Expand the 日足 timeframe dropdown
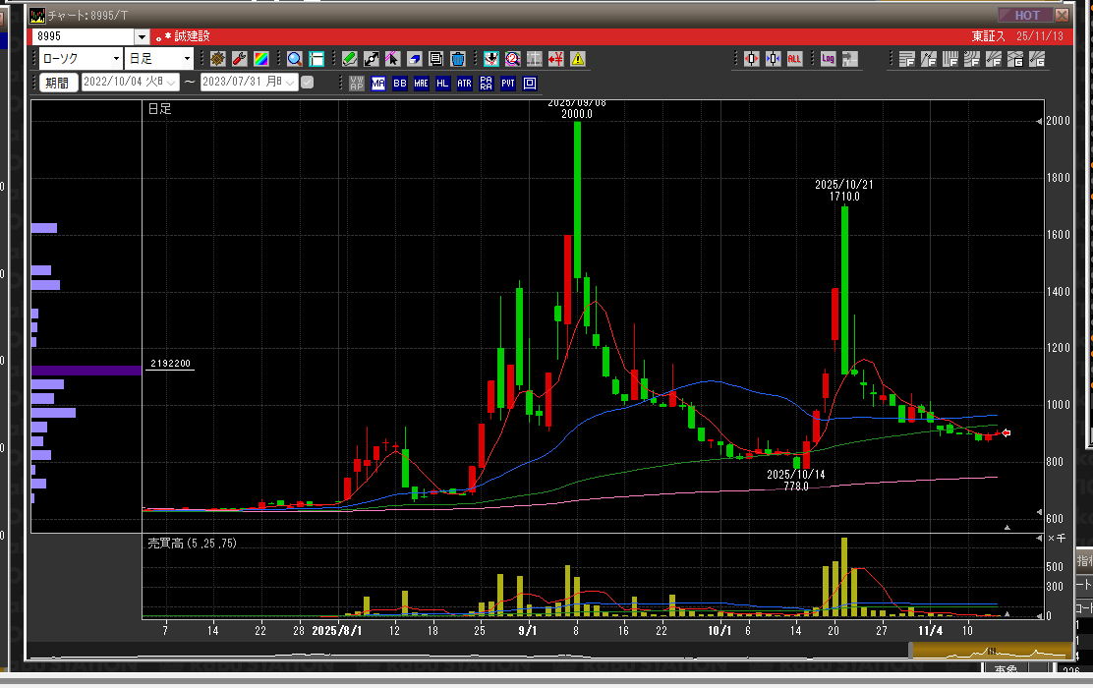Viewport: 1093px width, 688px height. point(187,59)
